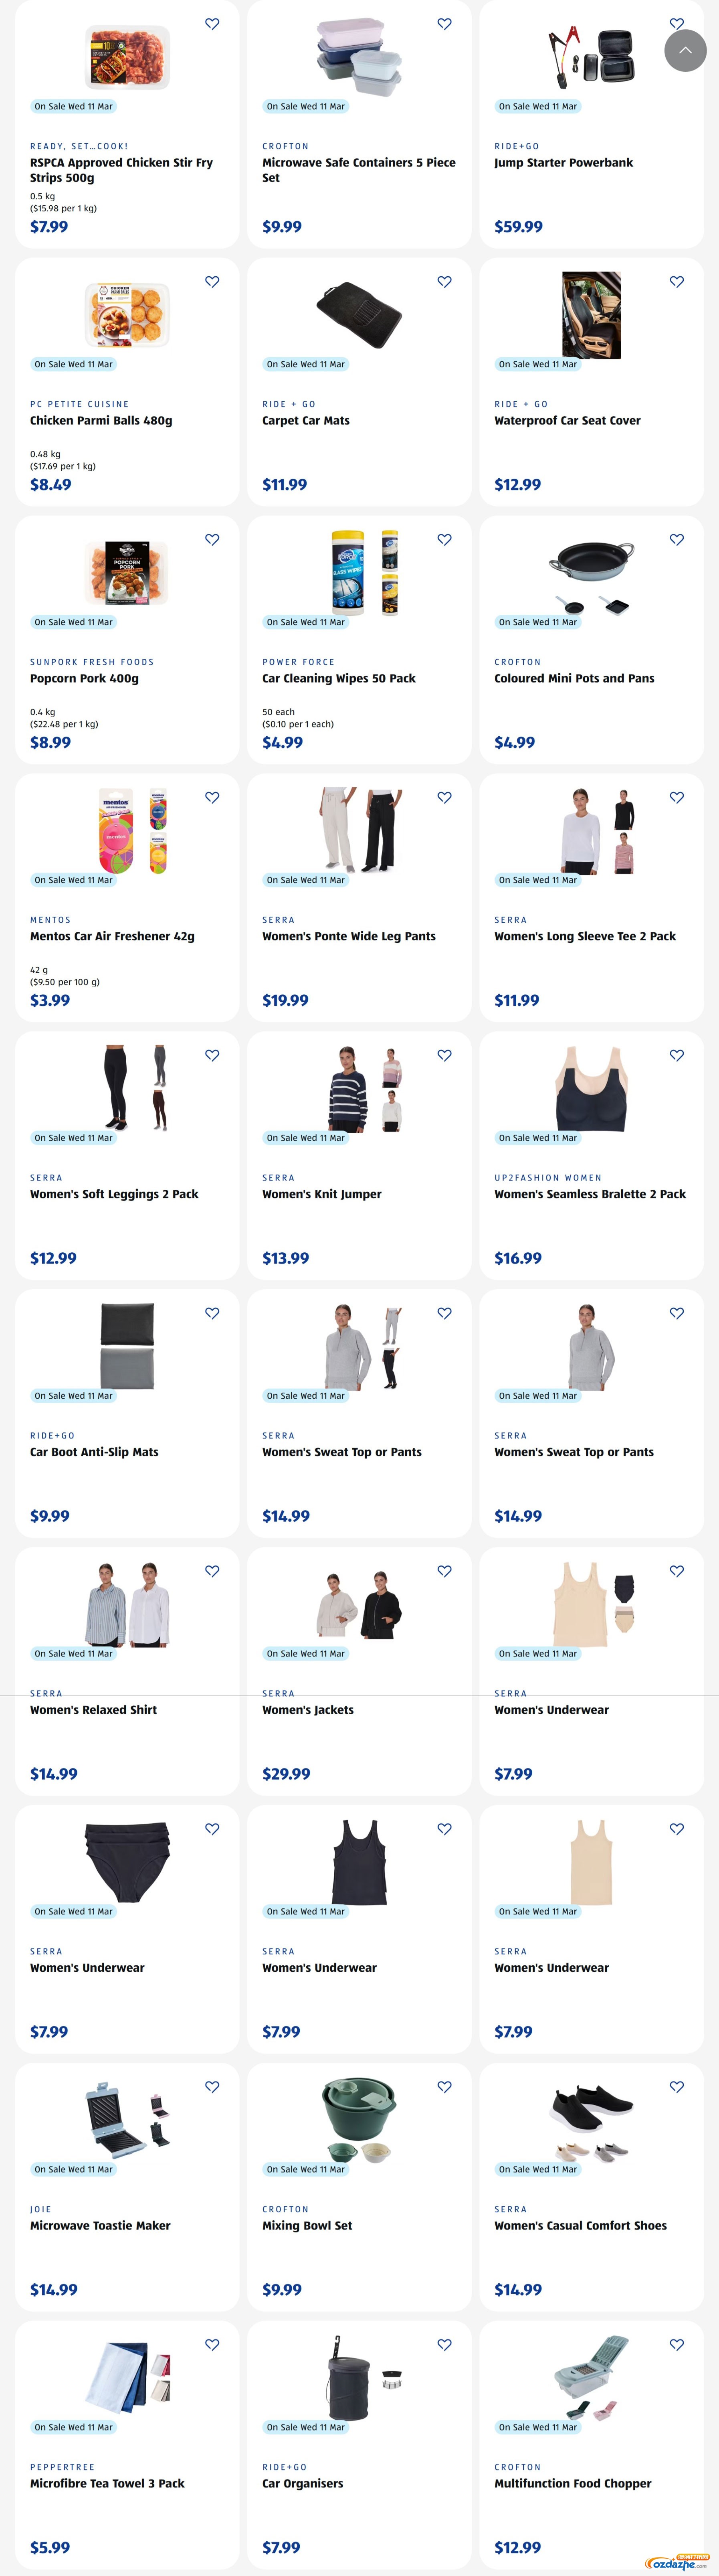The height and width of the screenshot is (2576, 719).
Task: Click heart icon on Women's Knit Jumper
Action: click(444, 1056)
